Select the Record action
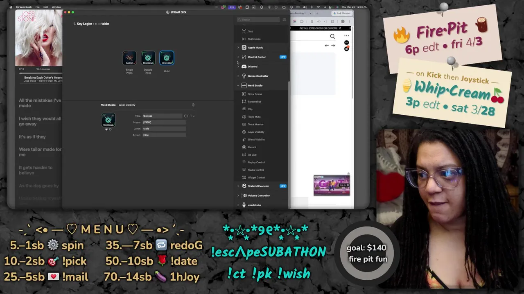The image size is (524, 294). click(x=252, y=147)
